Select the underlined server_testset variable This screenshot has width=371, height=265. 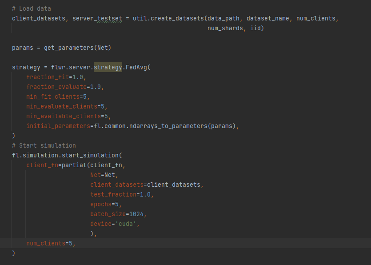pos(97,18)
